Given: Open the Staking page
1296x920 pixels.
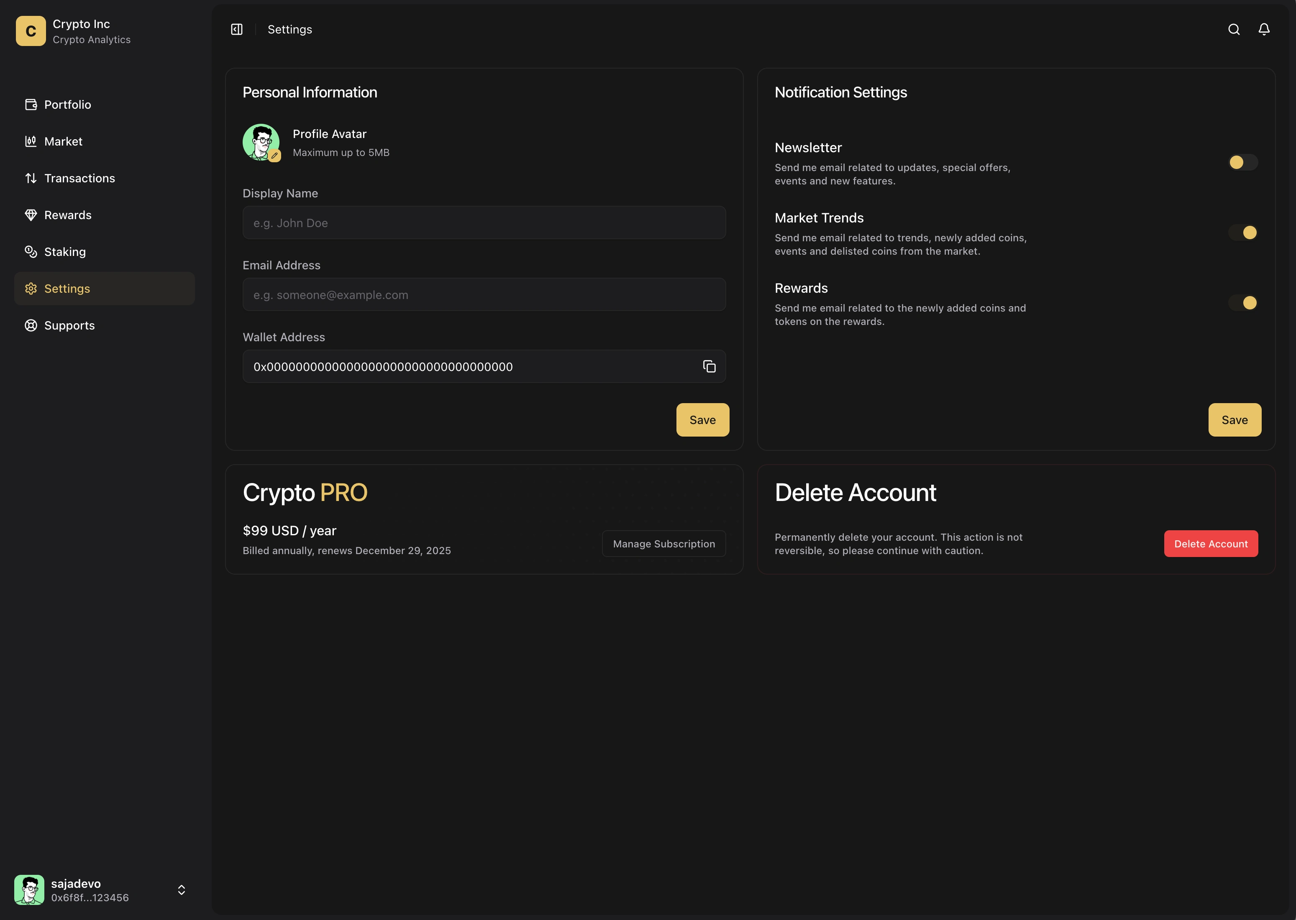Looking at the screenshot, I should (x=104, y=252).
